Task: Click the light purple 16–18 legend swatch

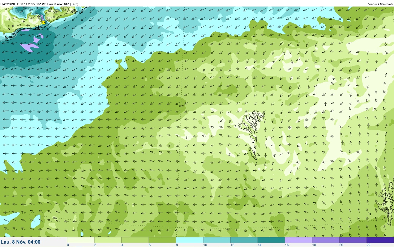Action: tap(299, 240)
